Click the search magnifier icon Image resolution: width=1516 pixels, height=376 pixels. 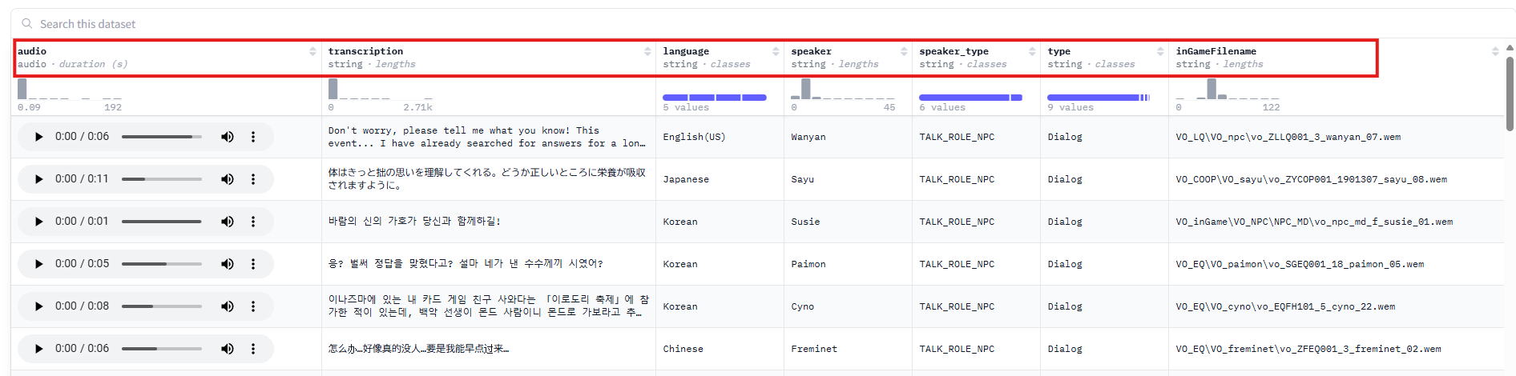point(27,24)
